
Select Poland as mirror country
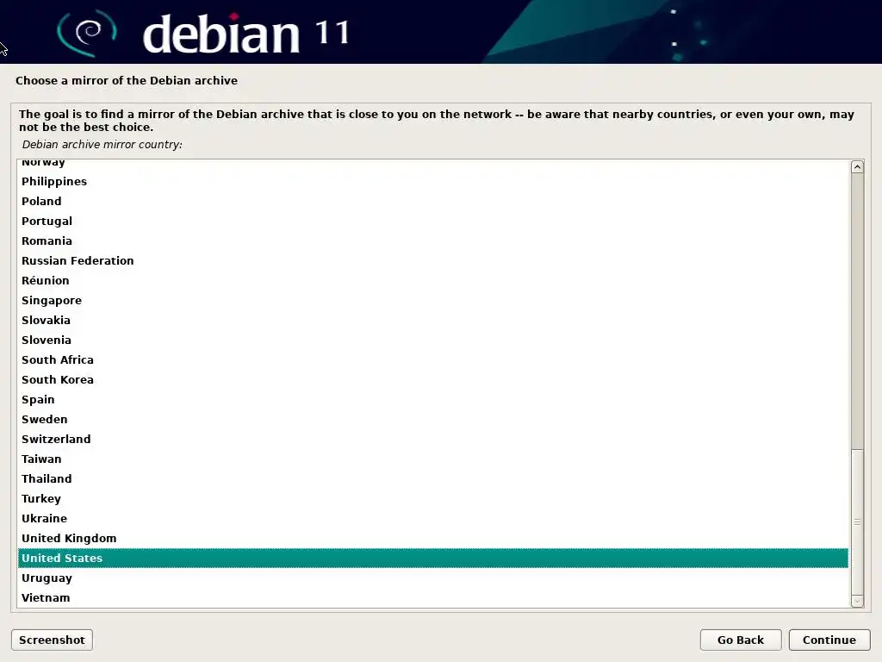click(x=432, y=201)
